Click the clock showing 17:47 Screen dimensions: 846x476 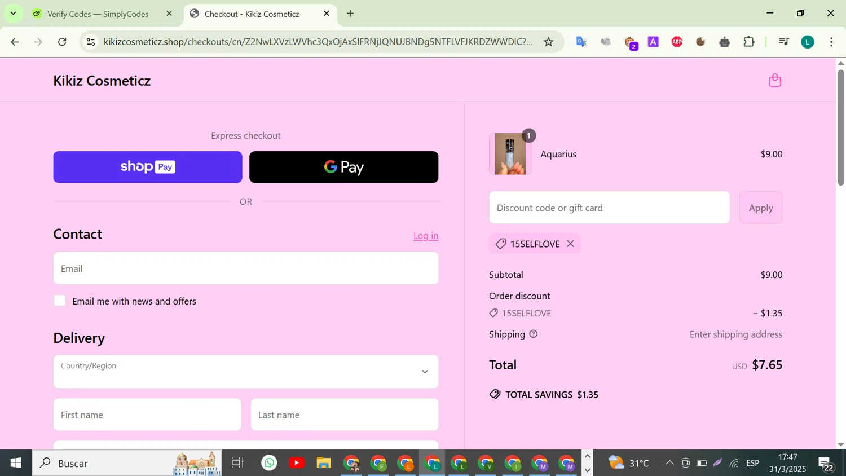(788, 457)
